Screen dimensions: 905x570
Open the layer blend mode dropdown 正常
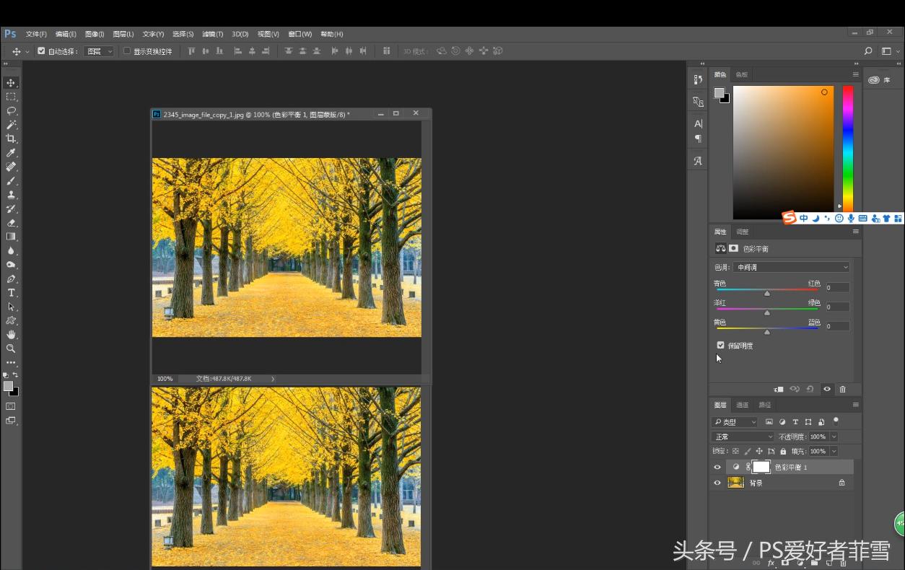click(x=743, y=437)
